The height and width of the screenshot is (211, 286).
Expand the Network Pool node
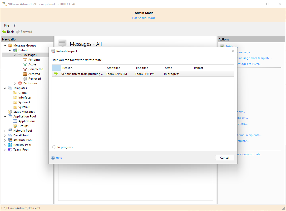coord(5,131)
